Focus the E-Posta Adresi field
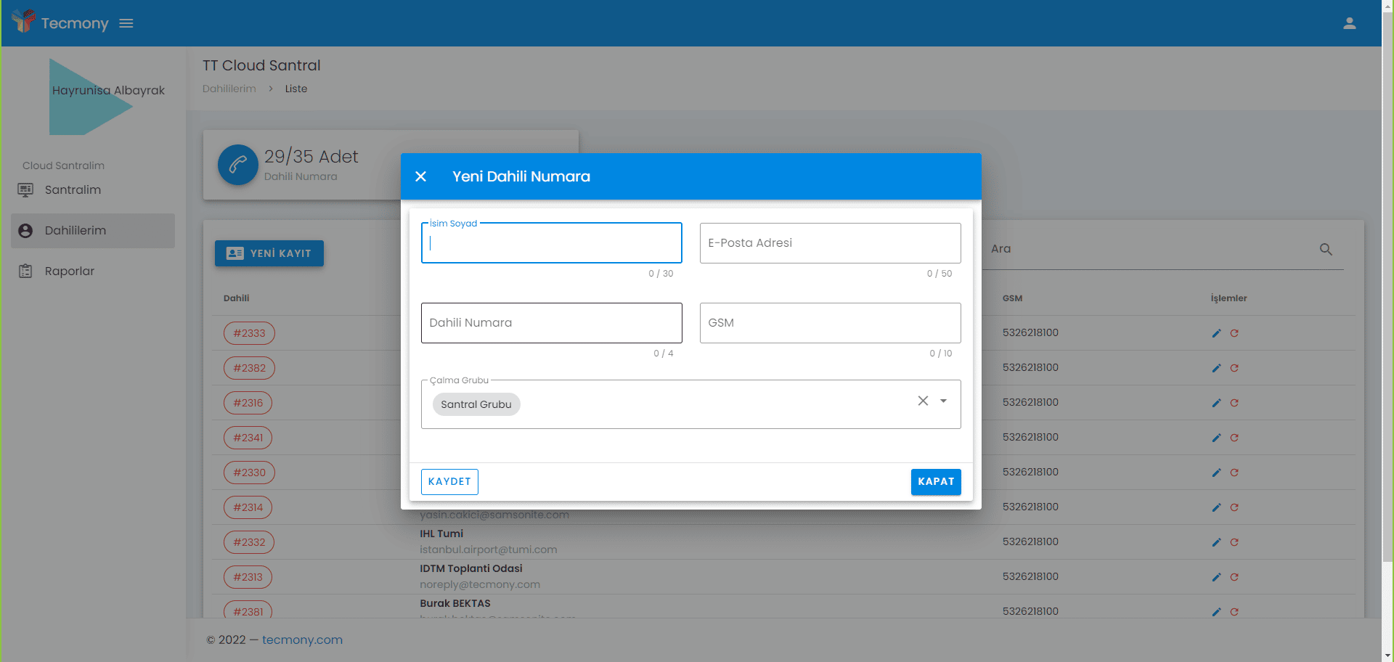 coord(831,242)
